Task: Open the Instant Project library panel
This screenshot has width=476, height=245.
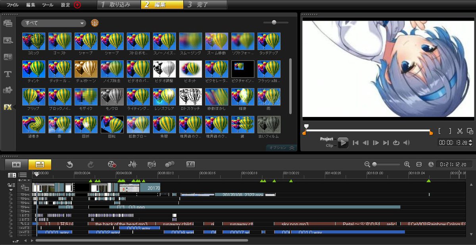Action: click(x=8, y=40)
